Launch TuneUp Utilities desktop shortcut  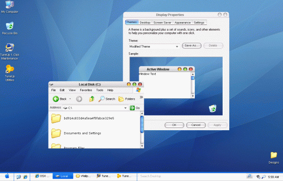tap(10, 73)
